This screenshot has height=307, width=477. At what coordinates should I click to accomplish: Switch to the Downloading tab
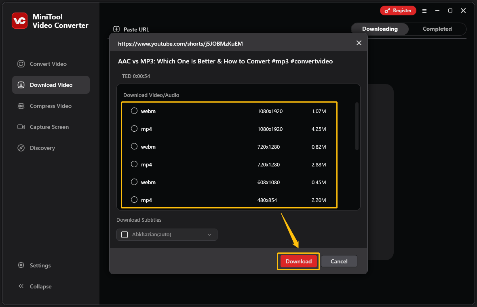click(380, 29)
